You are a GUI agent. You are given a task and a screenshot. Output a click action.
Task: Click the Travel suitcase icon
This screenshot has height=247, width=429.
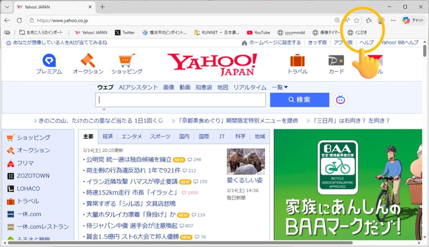point(297,61)
